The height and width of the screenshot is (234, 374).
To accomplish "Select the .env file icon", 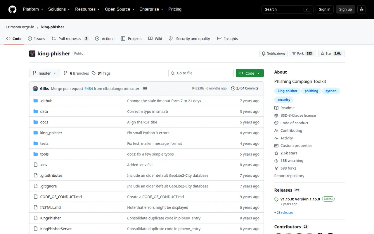I will (x=36, y=165).
